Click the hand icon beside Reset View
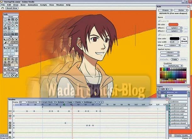 [x=3, y=8]
